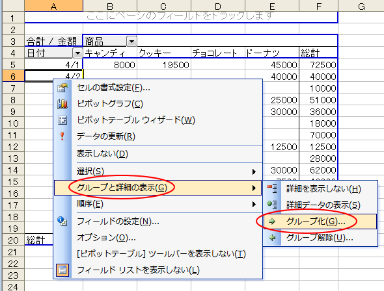Select row 6 header
Viewport: 384px width, 291px height.
coord(13,77)
